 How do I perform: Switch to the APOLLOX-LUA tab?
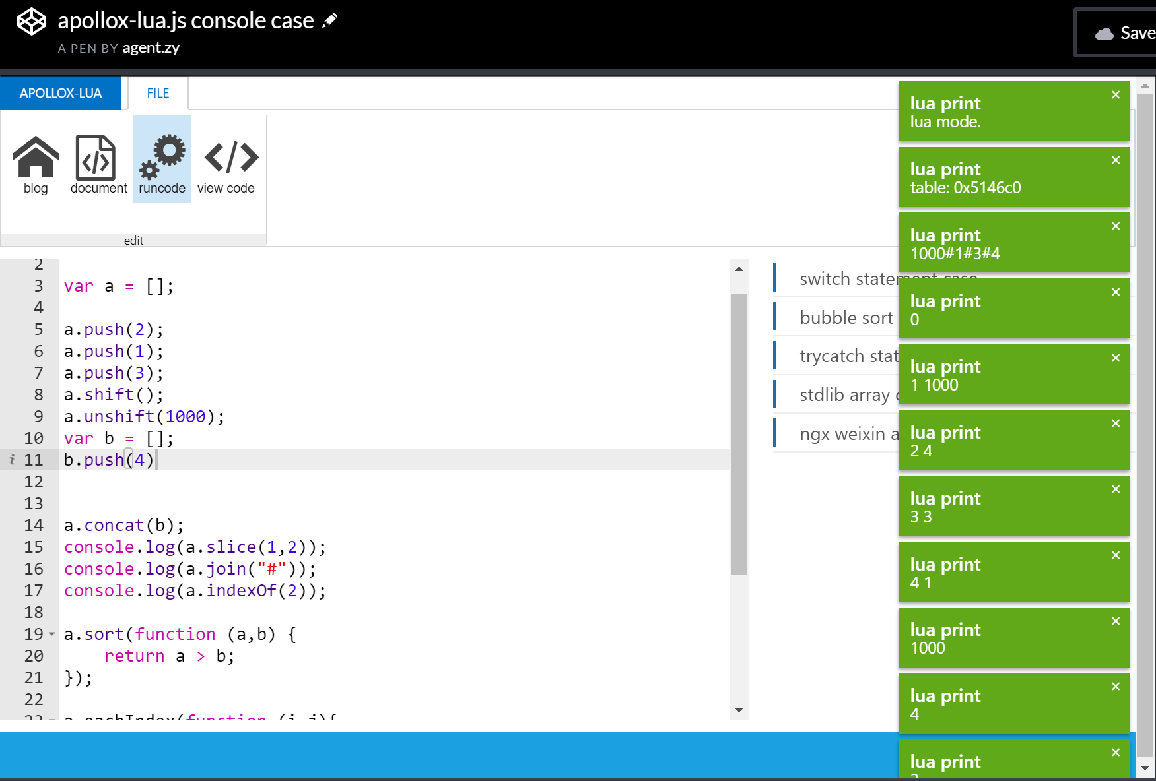coord(61,93)
